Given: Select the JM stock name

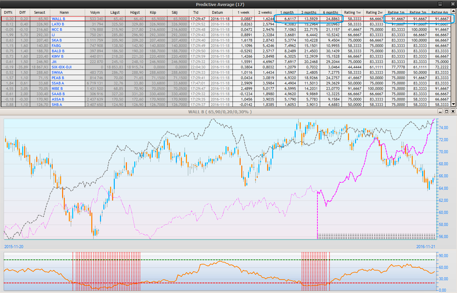Looking at the screenshot, I should [53, 62].
